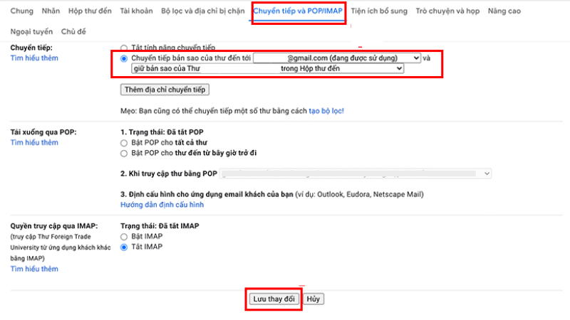Switch to Trò chuyện và họp tab
Image resolution: width=570 pixels, height=320 pixels.
coord(447,11)
